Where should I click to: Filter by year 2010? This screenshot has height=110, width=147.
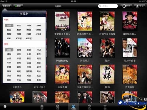coord(39,34)
